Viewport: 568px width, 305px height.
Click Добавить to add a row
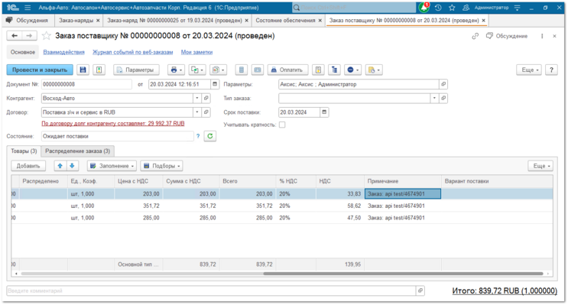click(x=28, y=166)
